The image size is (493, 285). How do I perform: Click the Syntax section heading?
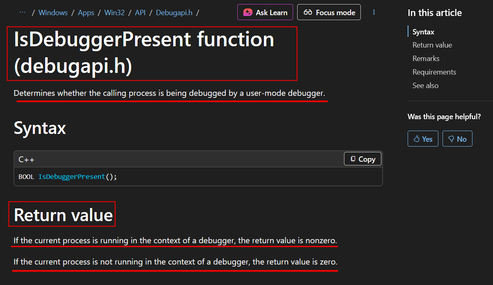click(40, 128)
